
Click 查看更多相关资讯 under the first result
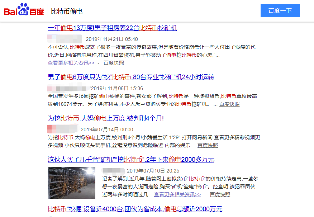pos(71,63)
